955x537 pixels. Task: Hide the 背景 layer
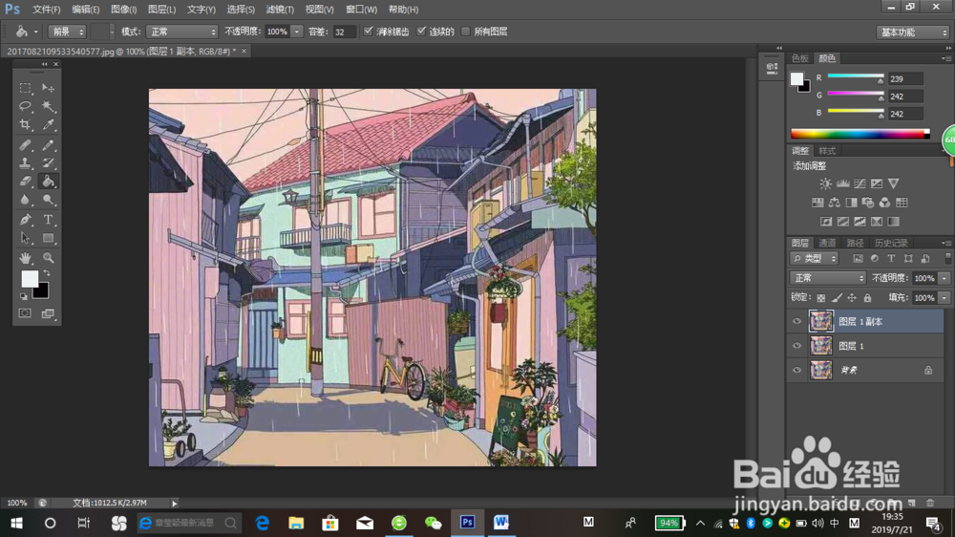(796, 370)
